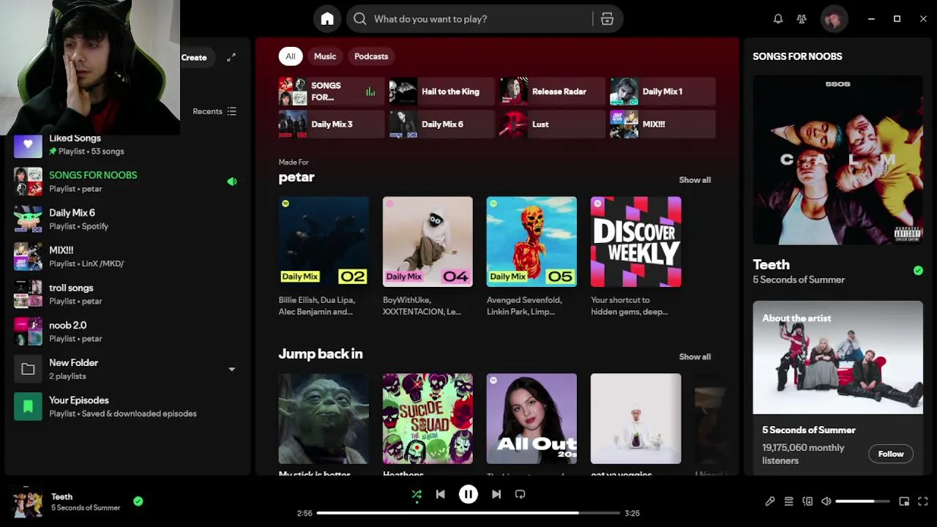The image size is (937, 527).
Task: Toggle Teeth liked checkmark in now-playing bar
Action: tap(138, 501)
